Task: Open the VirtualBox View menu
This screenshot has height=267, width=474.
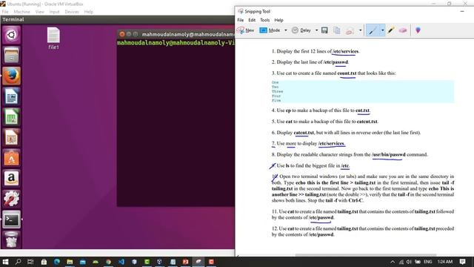Action: (x=39, y=12)
